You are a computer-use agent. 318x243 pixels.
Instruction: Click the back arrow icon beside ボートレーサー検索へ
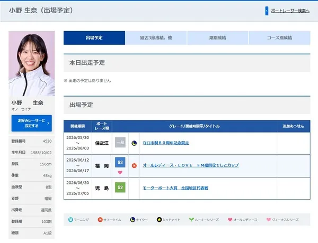point(267,11)
